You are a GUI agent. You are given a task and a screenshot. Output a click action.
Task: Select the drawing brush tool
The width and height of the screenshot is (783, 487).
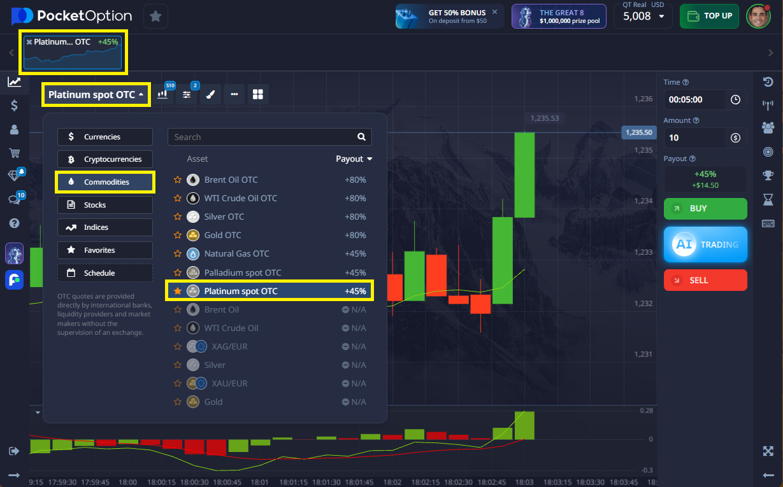coord(211,94)
